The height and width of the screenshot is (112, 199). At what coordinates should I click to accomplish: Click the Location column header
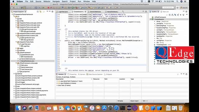(124, 79)
